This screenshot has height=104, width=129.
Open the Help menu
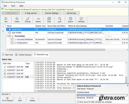tap(21, 6)
